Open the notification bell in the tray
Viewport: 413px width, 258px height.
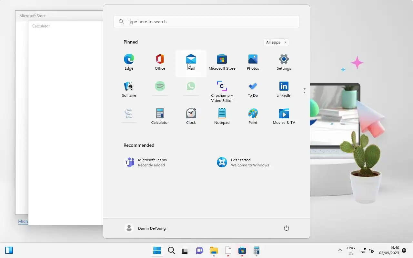coord(404,251)
